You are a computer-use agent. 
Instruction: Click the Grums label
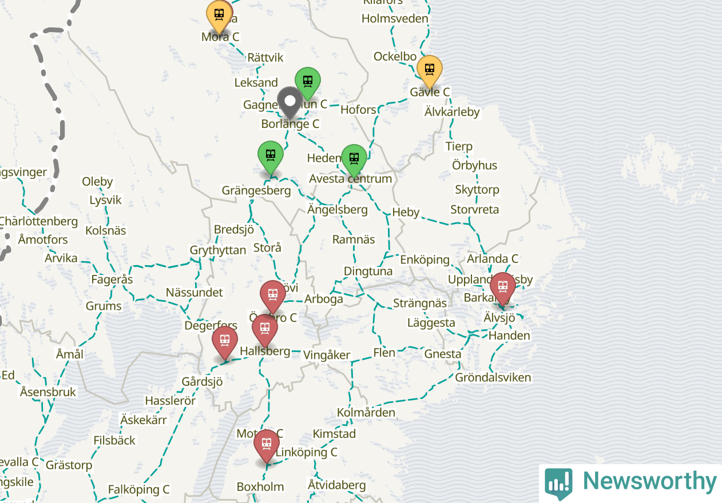(x=104, y=306)
